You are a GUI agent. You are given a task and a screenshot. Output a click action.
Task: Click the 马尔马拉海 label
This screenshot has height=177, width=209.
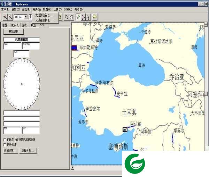click(90, 91)
